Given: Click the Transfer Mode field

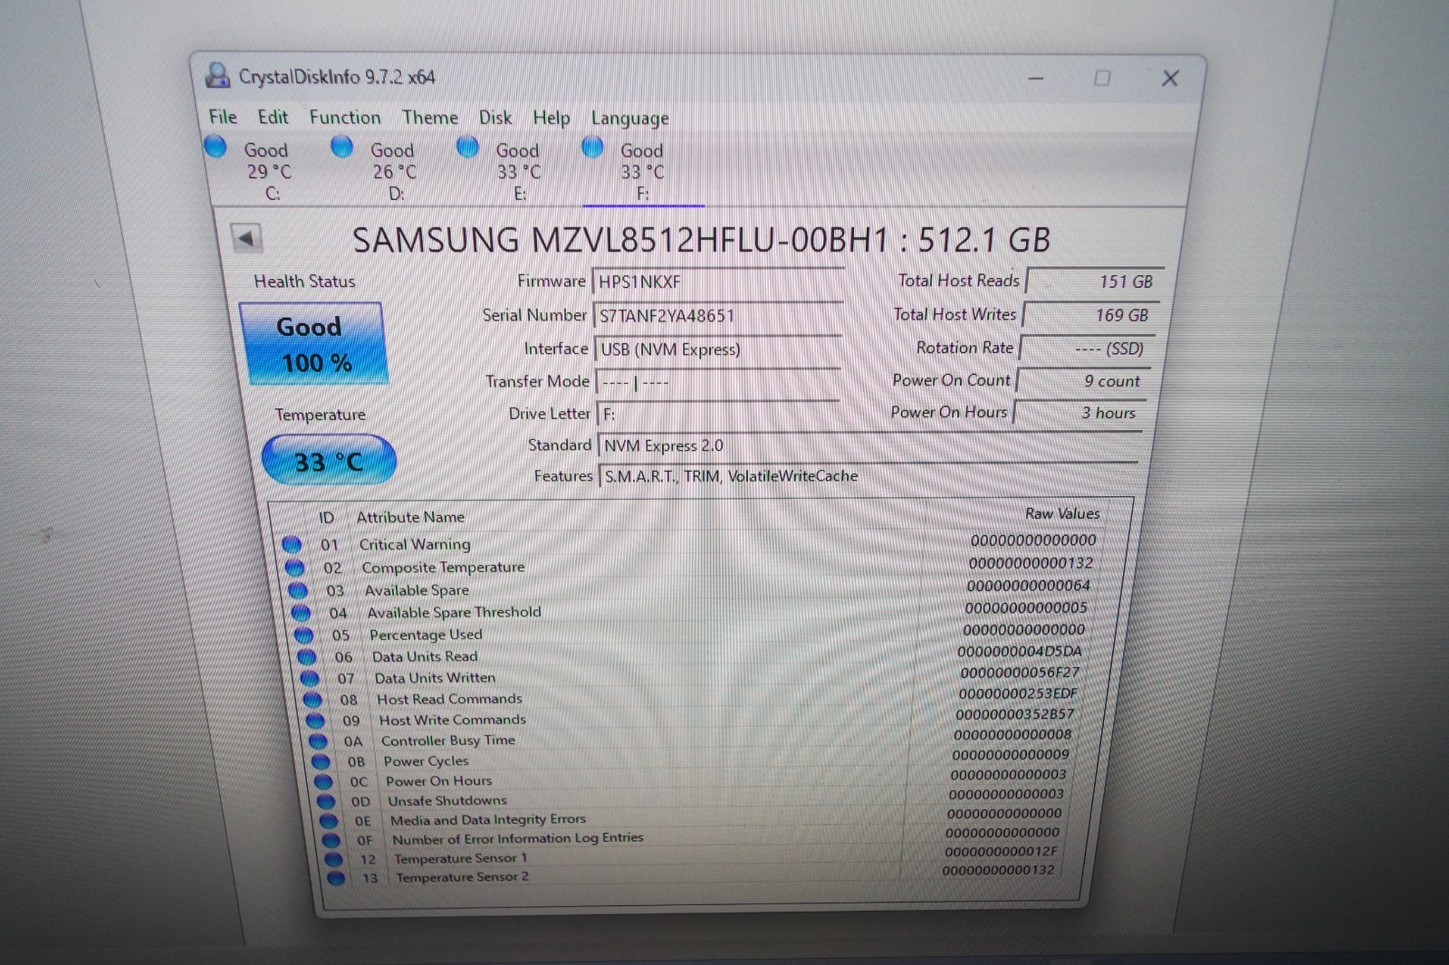Looking at the screenshot, I should click(718, 382).
